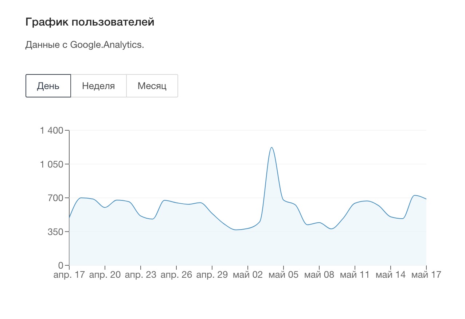Click the май 02 date label
465x319 pixels.
click(x=247, y=275)
